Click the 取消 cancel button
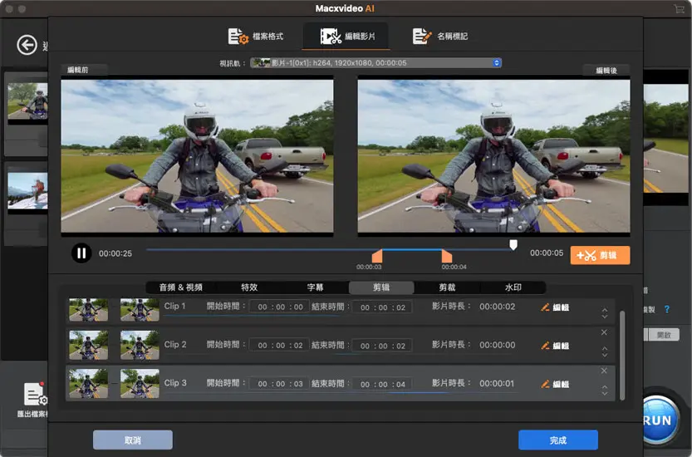The width and height of the screenshot is (692, 457). (132, 440)
